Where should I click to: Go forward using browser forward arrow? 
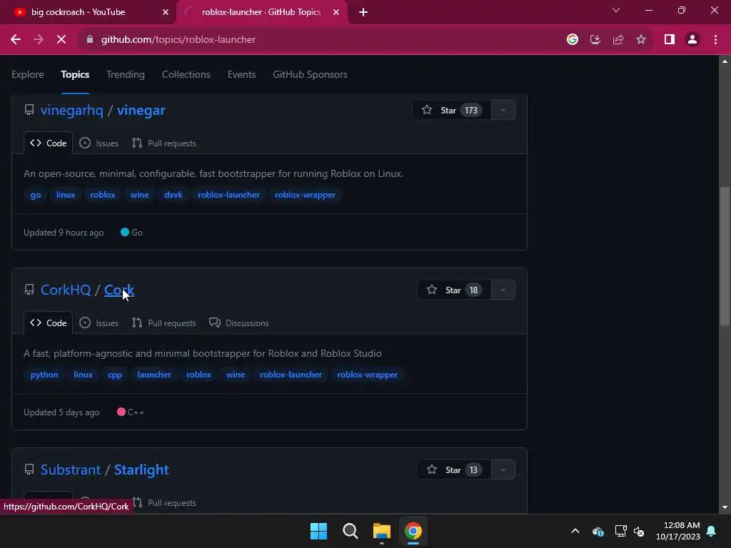[39, 40]
